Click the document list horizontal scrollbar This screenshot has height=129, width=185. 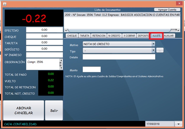118,30
